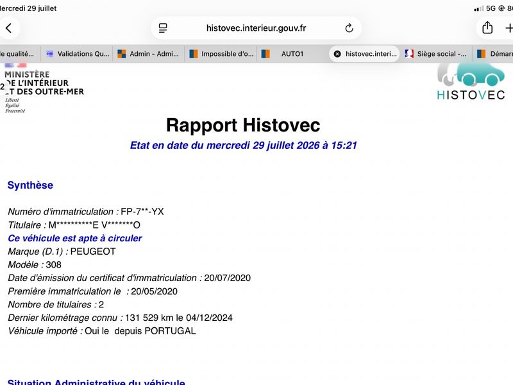Switch to the Admin - Admi... tab
This screenshot has width=513, height=385.
(x=149, y=54)
